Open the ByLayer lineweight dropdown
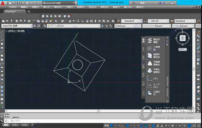 pyautogui.click(x=183, y=26)
